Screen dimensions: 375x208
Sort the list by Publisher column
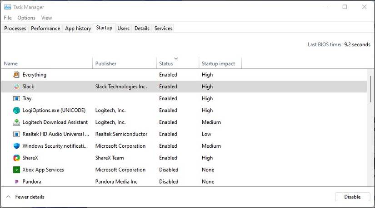[x=106, y=64]
